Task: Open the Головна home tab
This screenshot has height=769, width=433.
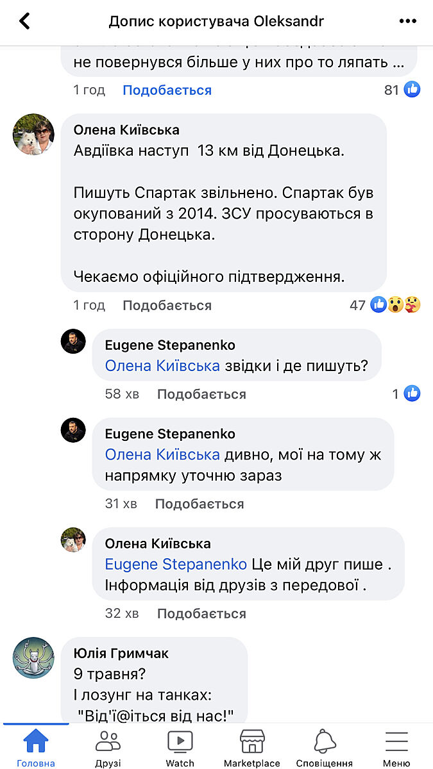Action: [36, 747]
